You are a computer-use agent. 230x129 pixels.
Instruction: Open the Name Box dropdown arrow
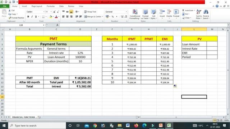coord(43,25)
